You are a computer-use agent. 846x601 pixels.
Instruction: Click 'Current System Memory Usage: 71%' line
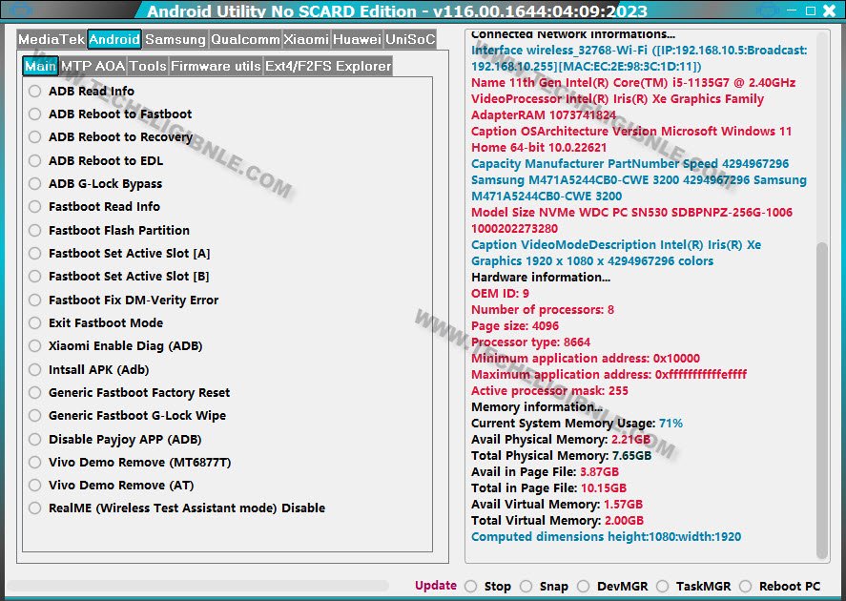point(577,423)
